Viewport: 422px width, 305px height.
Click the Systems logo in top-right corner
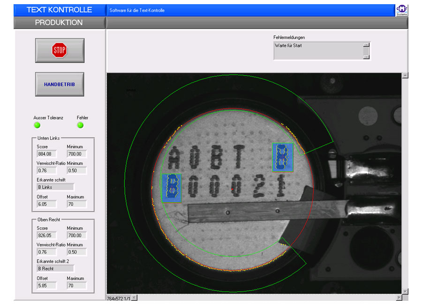click(402, 10)
